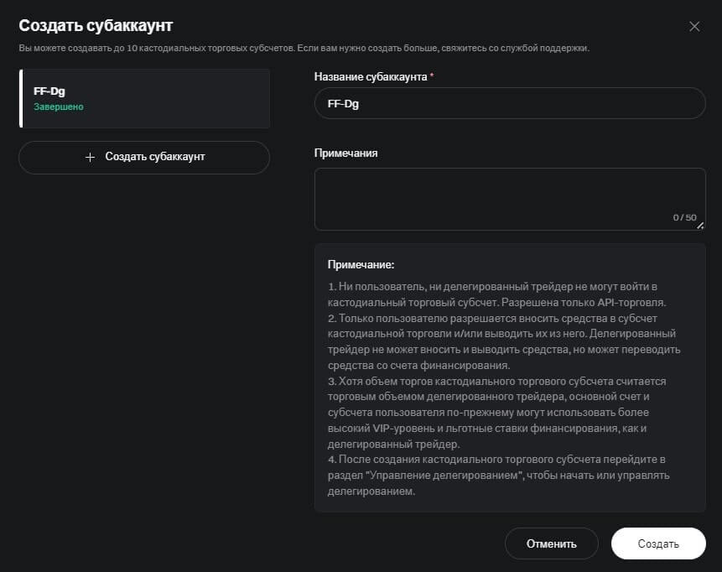
Task: Click the "Название субаккаунта" field label
Action: (370, 76)
